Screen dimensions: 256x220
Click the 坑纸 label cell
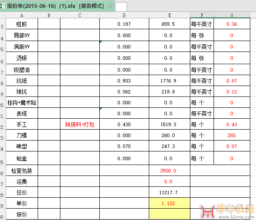(x=22, y=81)
